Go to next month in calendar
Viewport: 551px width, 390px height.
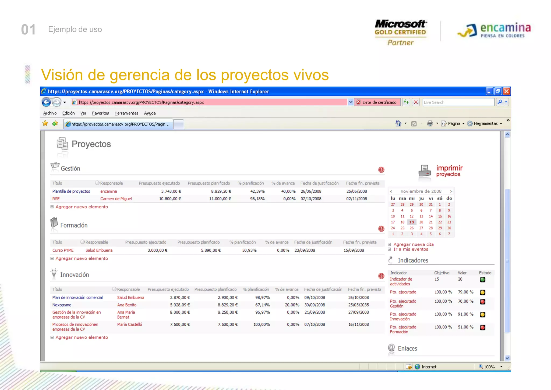(451, 191)
